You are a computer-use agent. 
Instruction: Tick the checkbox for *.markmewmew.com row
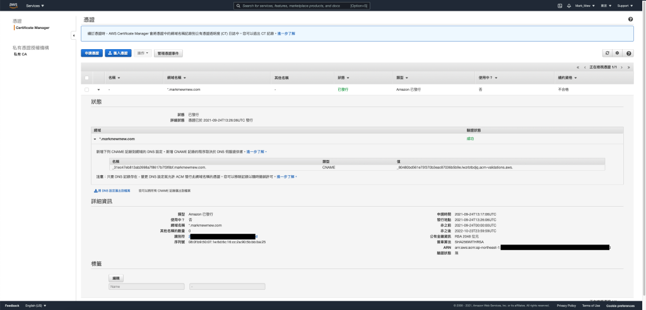pos(86,89)
